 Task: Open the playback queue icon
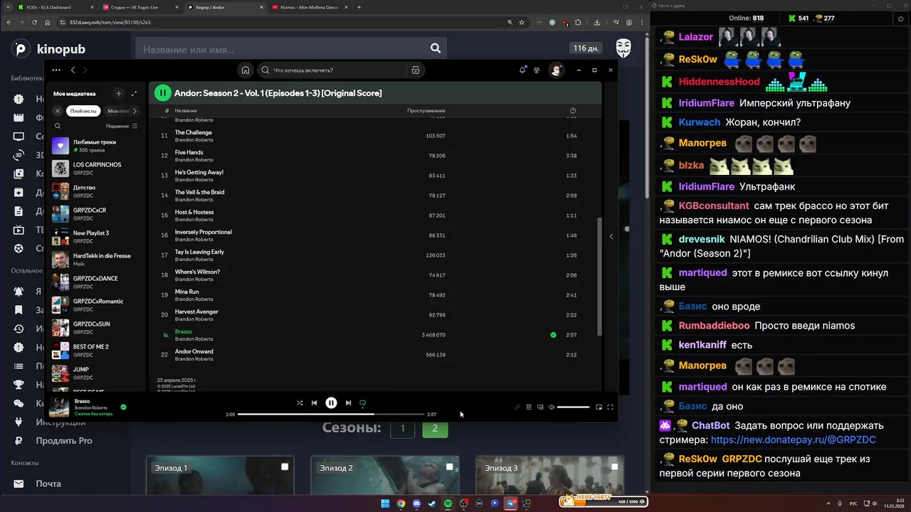[x=529, y=407]
